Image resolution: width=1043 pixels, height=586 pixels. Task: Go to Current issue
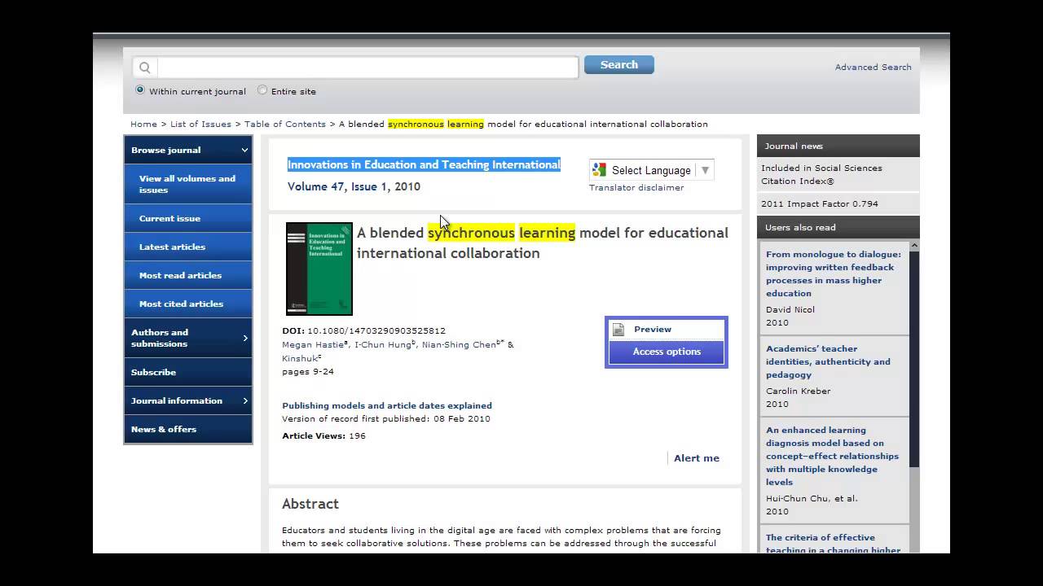coord(188,218)
